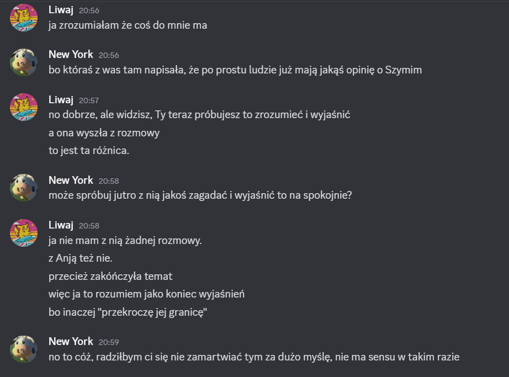This screenshot has width=509, height=377.
Task: Open New York's cow avatar at 20:56
Action: point(24,62)
